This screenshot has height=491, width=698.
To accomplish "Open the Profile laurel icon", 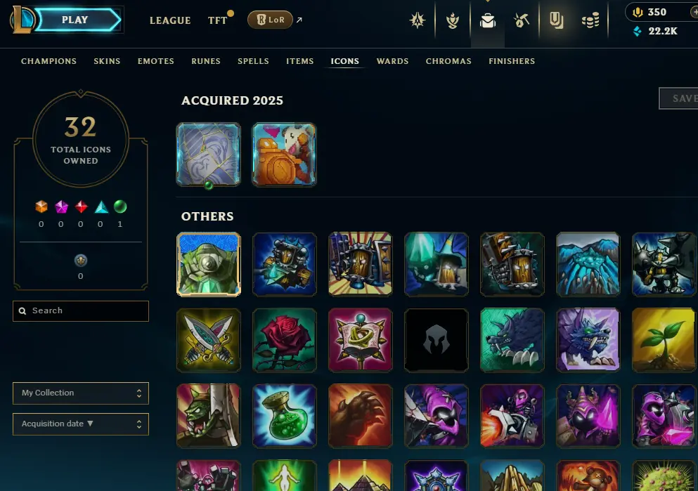I will coord(452,20).
